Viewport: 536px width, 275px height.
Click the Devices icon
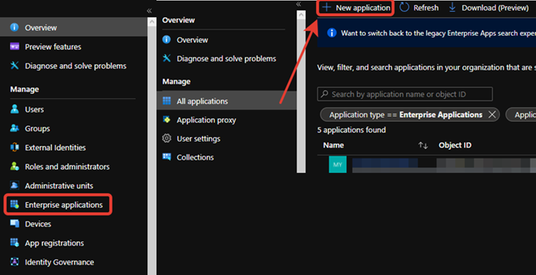(x=14, y=224)
